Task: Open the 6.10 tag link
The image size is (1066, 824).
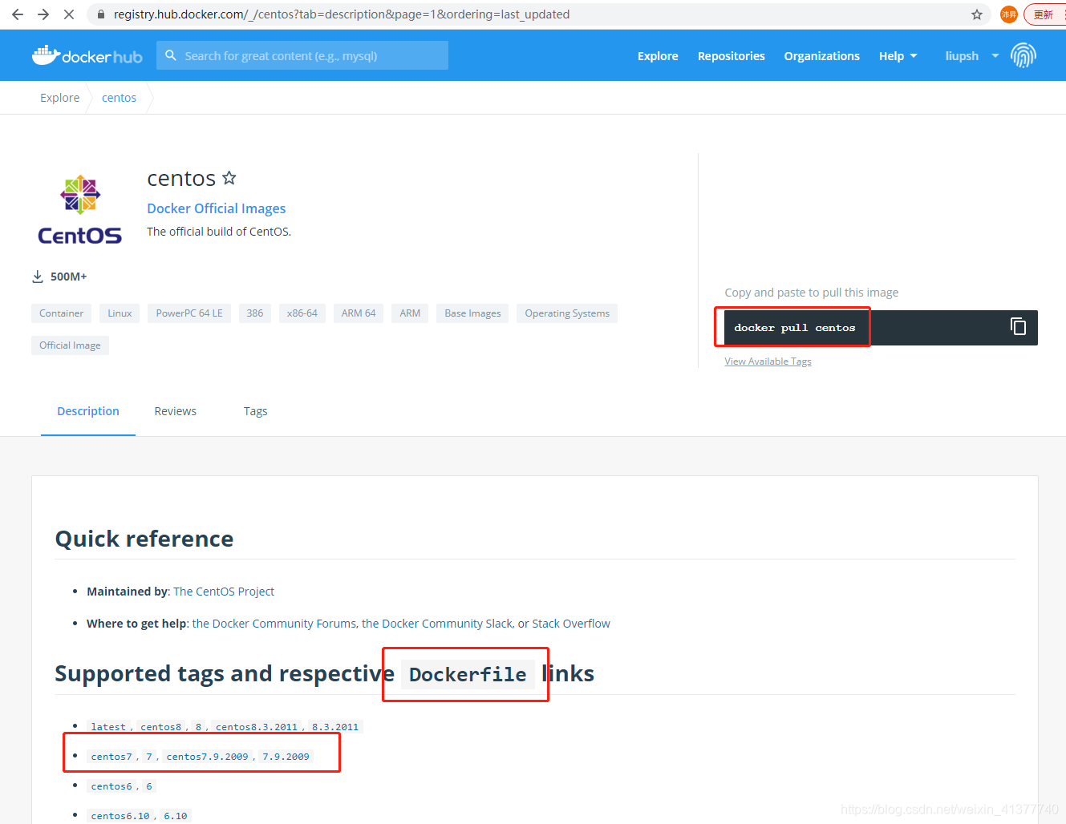Action: (175, 816)
